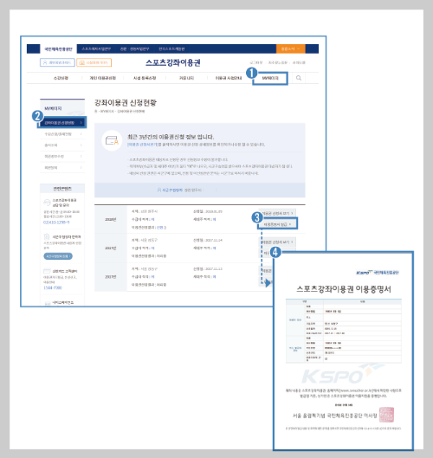Click the certificate issuer line beside the red seal

click(x=334, y=416)
